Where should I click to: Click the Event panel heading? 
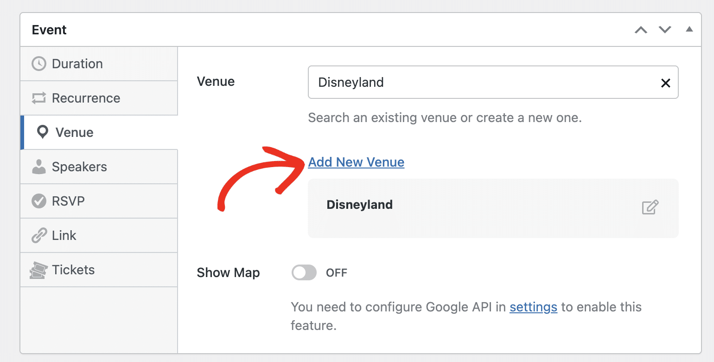tap(49, 30)
